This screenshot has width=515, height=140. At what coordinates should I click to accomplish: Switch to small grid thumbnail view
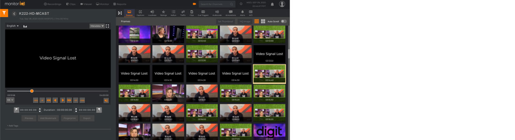pyautogui.click(x=257, y=21)
